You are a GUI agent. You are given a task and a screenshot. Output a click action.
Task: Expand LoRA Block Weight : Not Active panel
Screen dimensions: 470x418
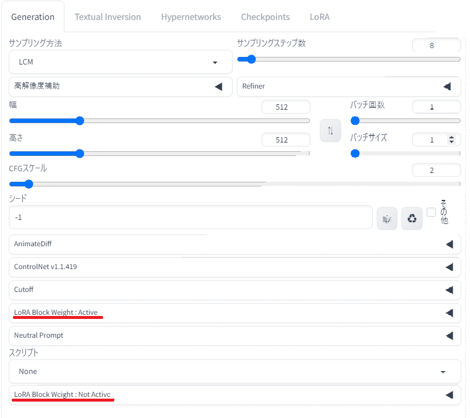pos(449,395)
